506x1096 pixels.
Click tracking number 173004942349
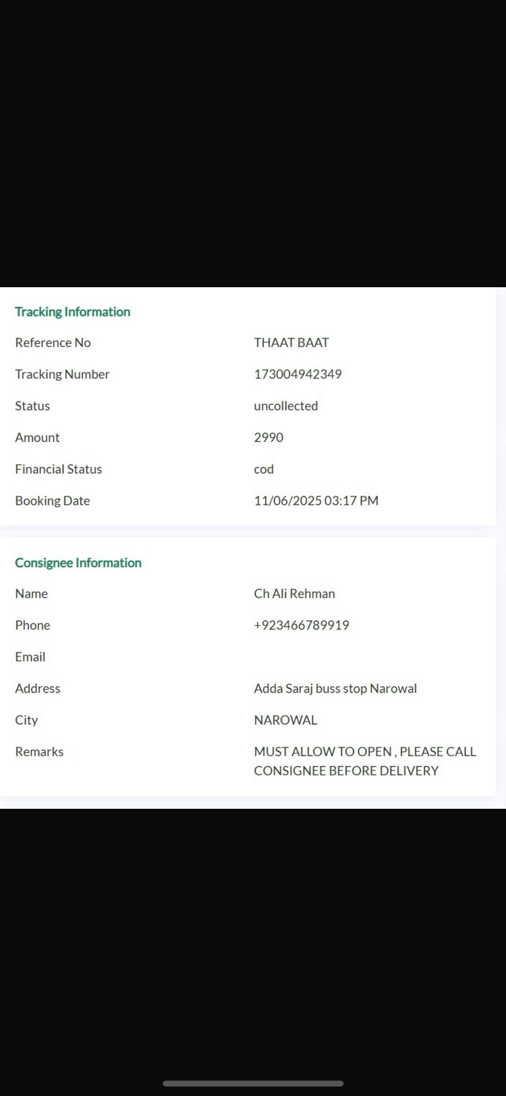click(x=298, y=374)
